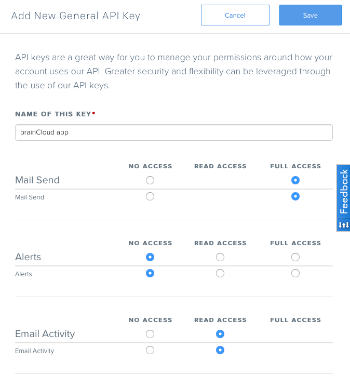Click the Feedback tab arrows icon

[344, 225]
